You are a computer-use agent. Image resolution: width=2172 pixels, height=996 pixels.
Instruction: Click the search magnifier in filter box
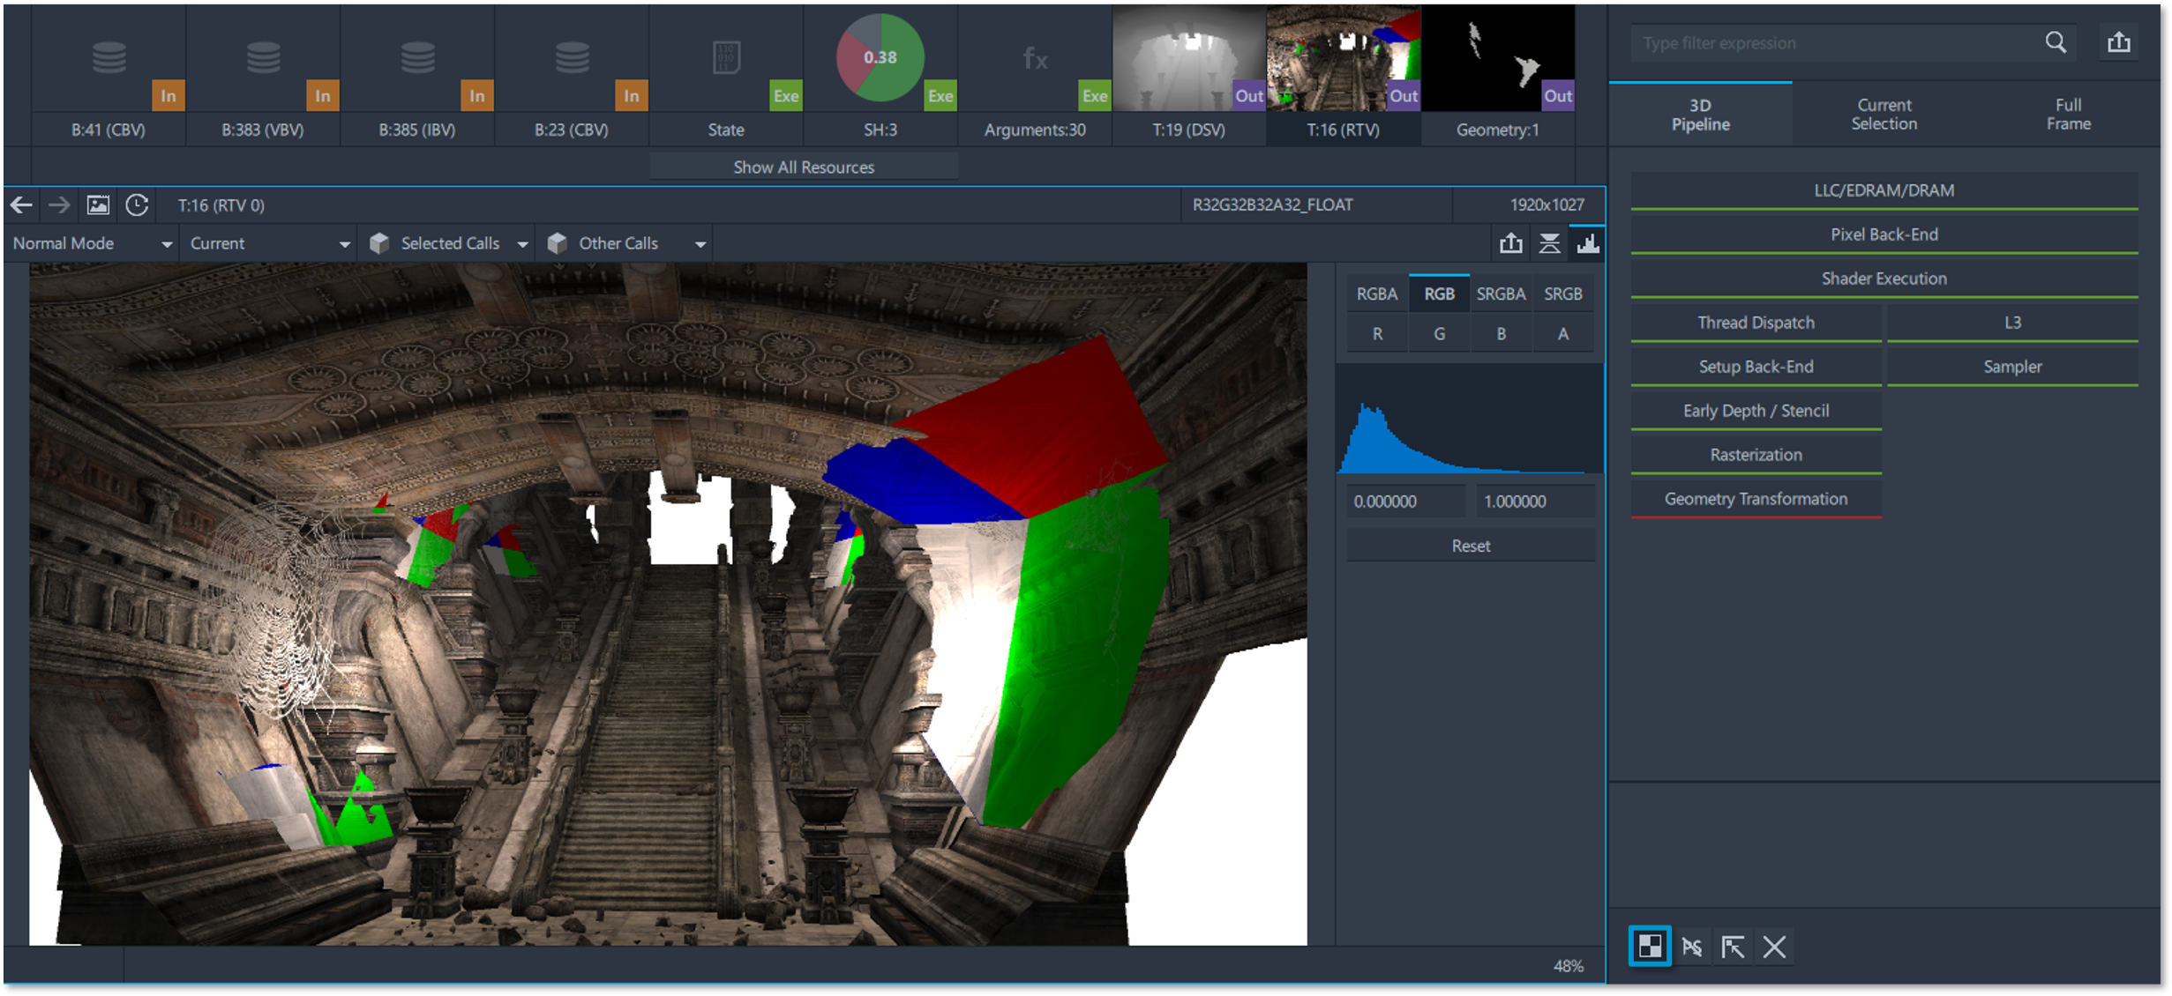2056,42
